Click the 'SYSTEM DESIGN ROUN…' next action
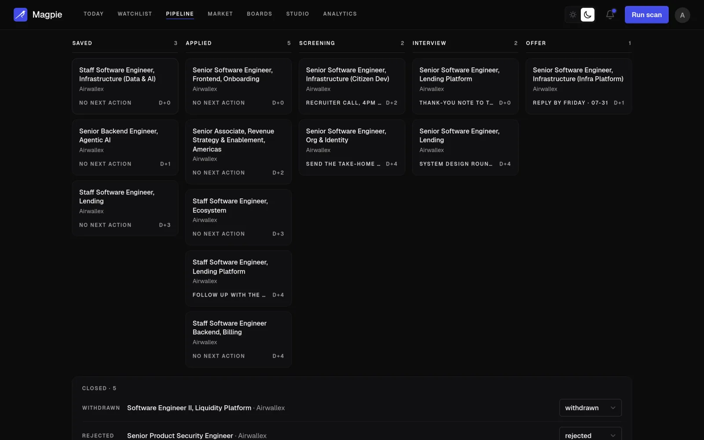The height and width of the screenshot is (440, 704). click(x=456, y=164)
